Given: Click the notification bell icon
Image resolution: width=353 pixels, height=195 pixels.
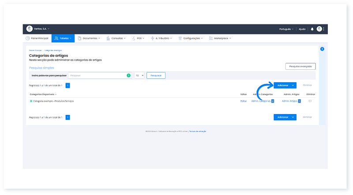Looking at the screenshot, I should tap(312, 29).
